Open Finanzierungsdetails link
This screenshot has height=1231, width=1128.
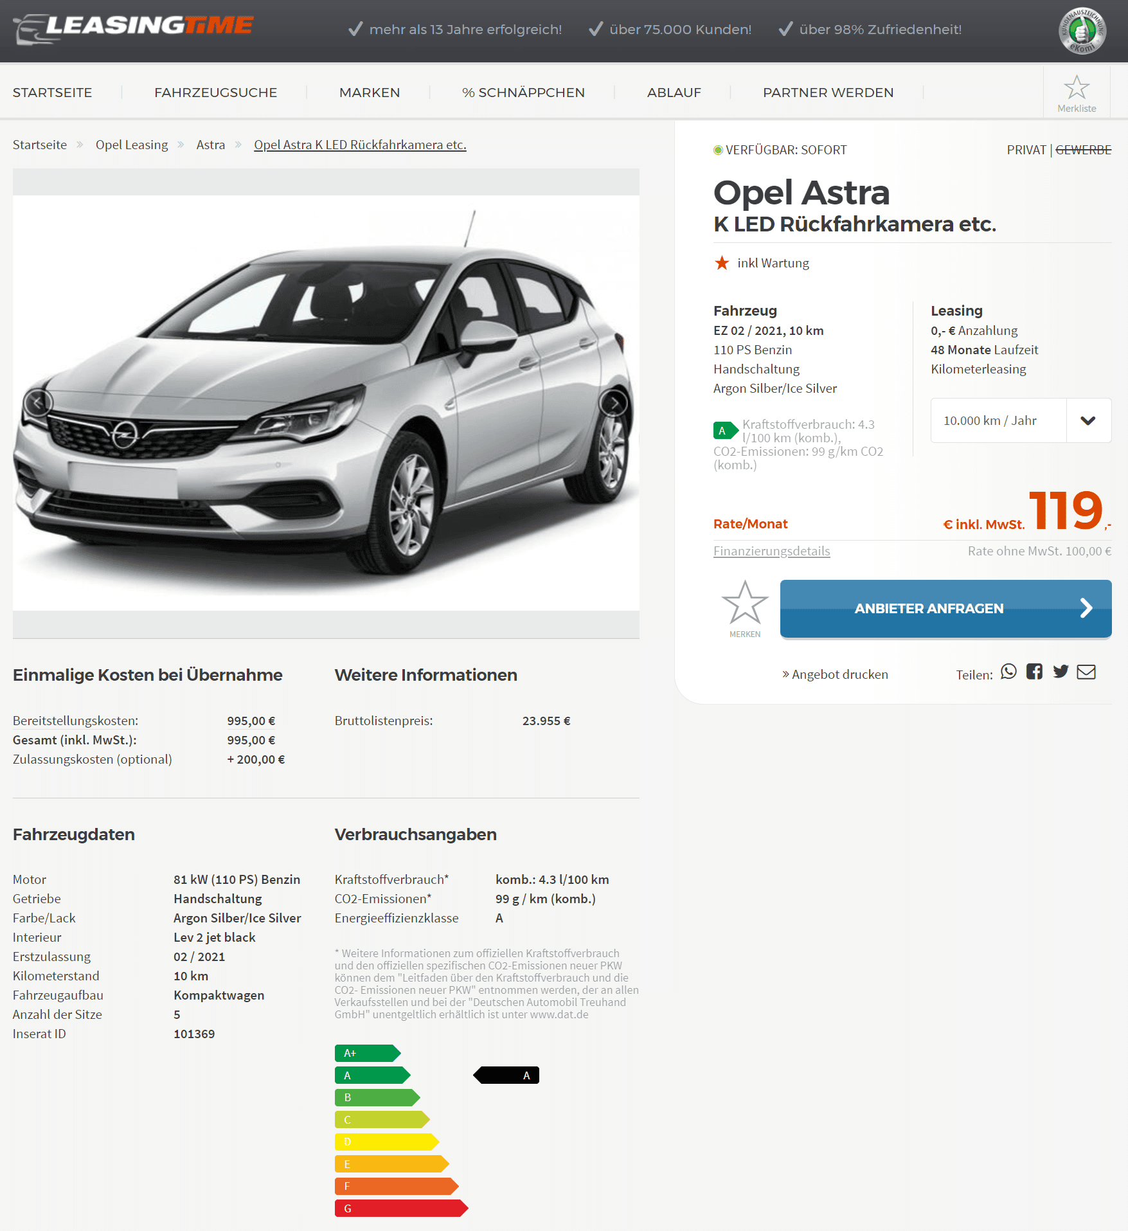772,551
